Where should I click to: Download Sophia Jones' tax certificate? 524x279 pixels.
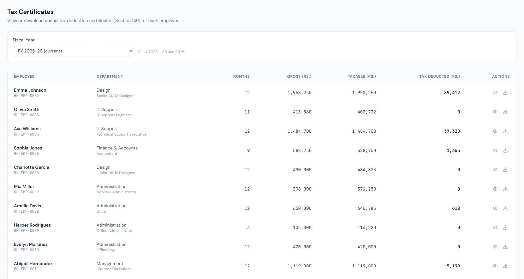[x=505, y=150]
